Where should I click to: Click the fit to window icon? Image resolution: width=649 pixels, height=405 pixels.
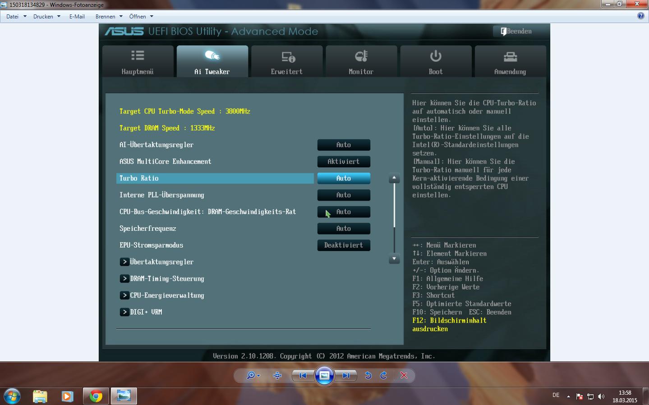click(x=277, y=375)
